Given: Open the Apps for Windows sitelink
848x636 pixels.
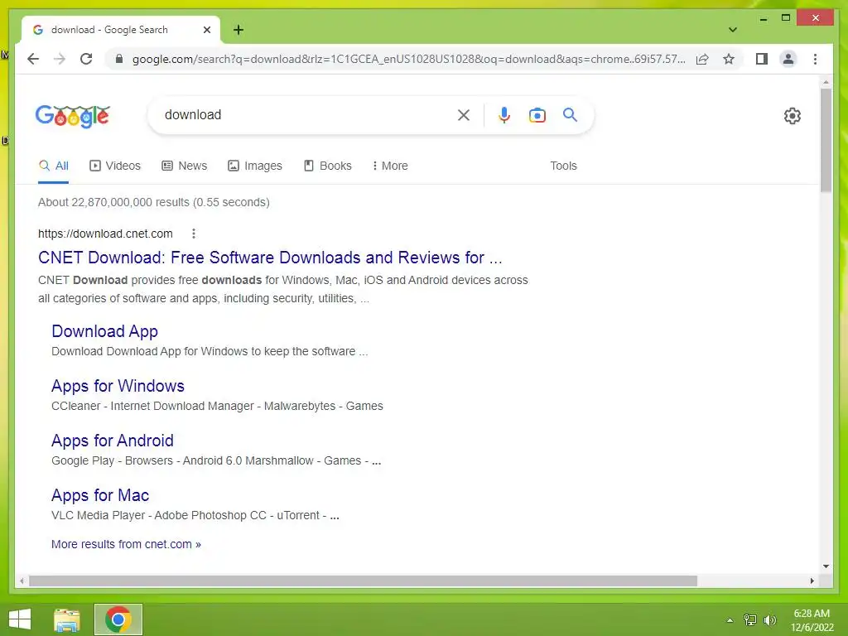Looking at the screenshot, I should pos(118,386).
